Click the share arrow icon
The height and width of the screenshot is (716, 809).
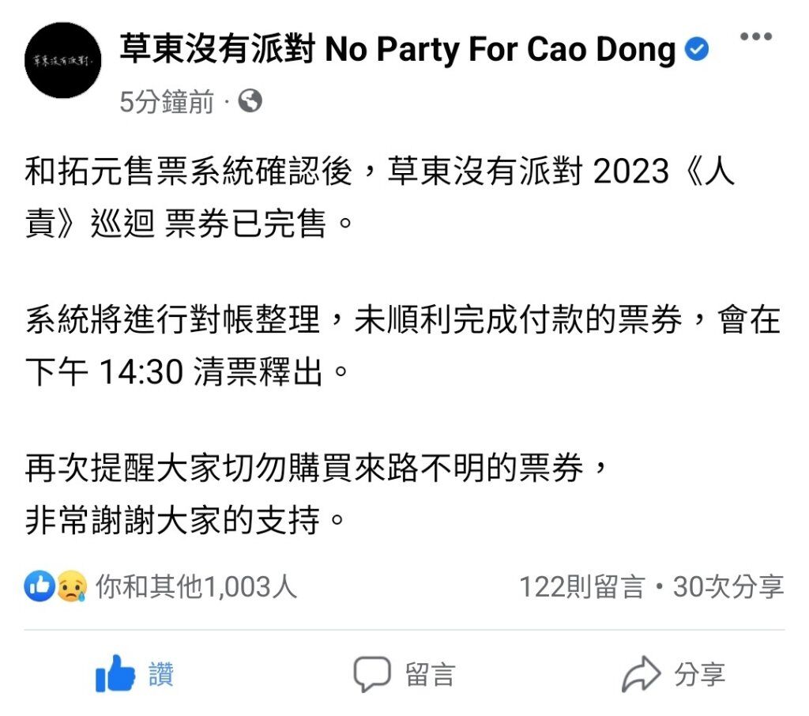pos(641,674)
